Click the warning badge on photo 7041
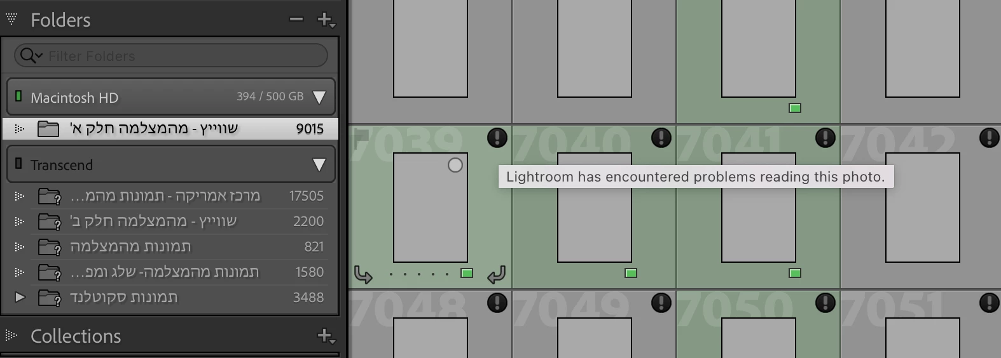 [825, 137]
